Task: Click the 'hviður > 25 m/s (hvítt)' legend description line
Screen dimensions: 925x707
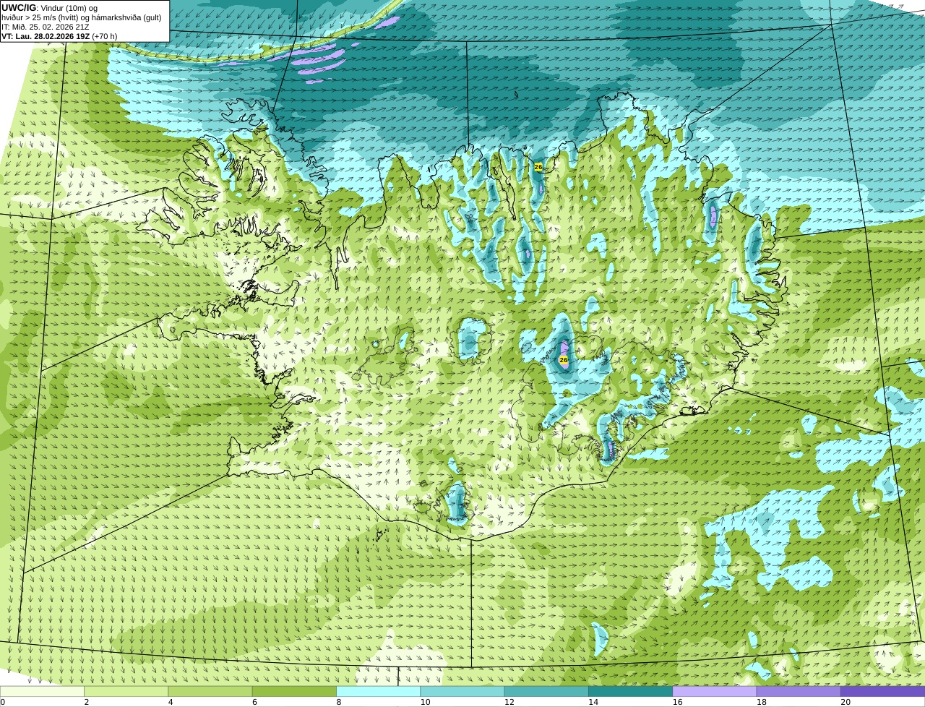Action: (82, 17)
